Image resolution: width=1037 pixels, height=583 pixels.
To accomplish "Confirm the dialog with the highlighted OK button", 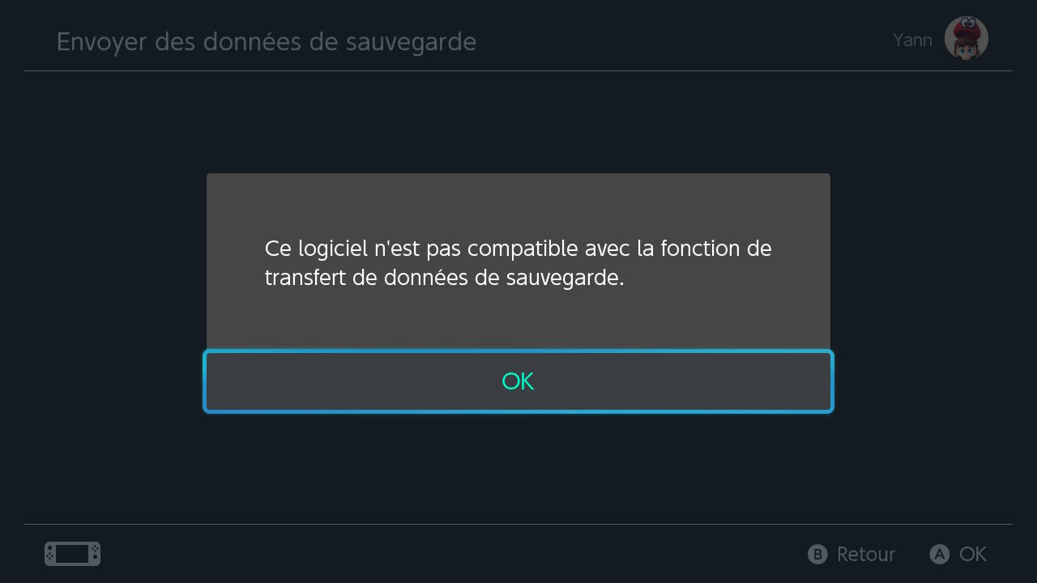I will click(x=518, y=381).
